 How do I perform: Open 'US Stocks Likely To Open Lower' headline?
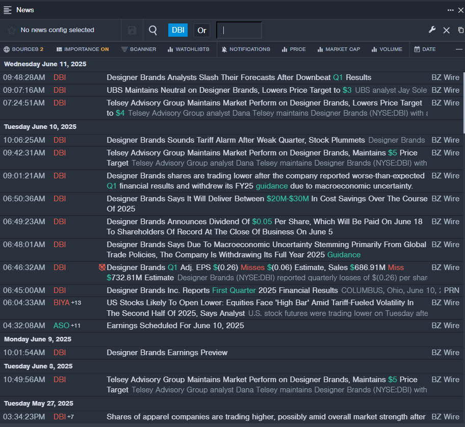coord(260,308)
